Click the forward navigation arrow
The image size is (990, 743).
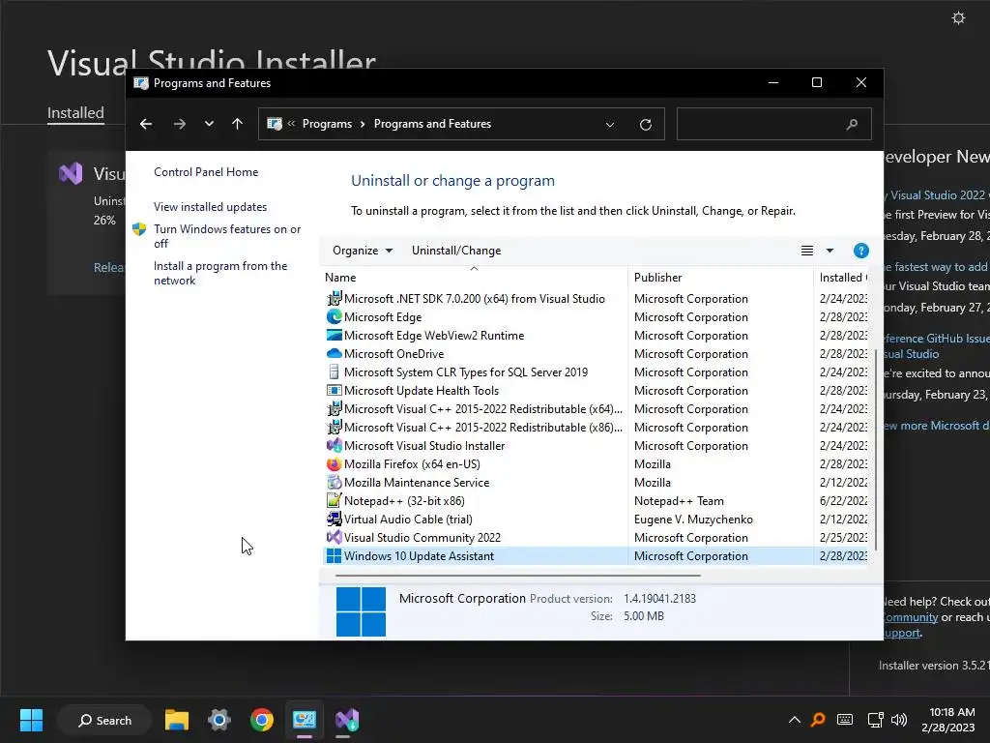tap(179, 124)
